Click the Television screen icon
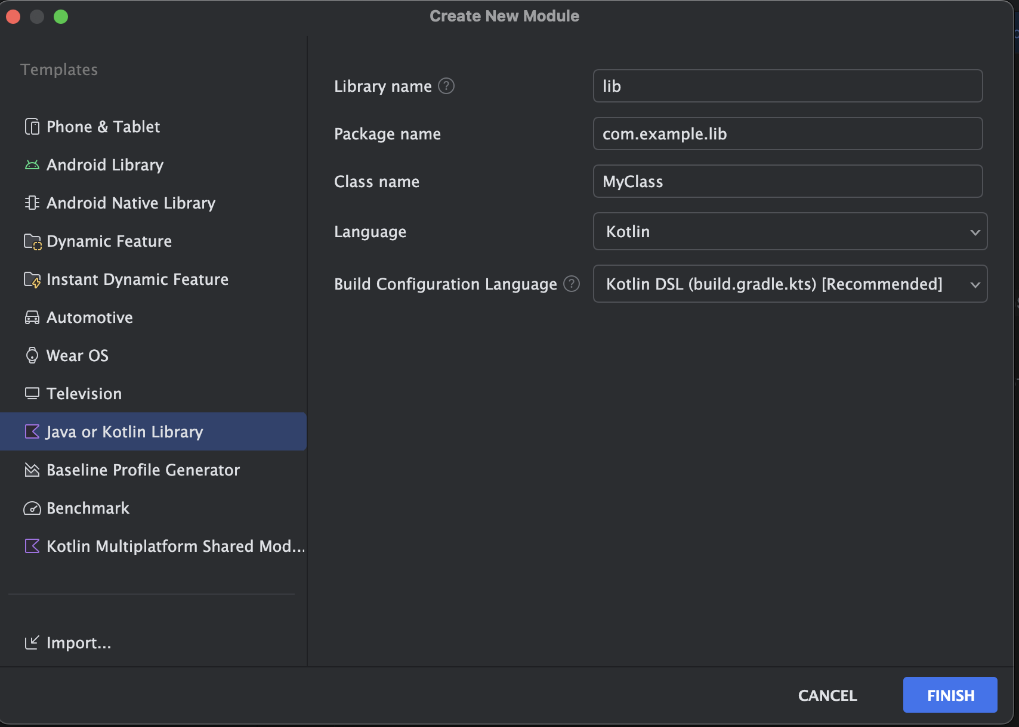1019x727 pixels. tap(32, 394)
